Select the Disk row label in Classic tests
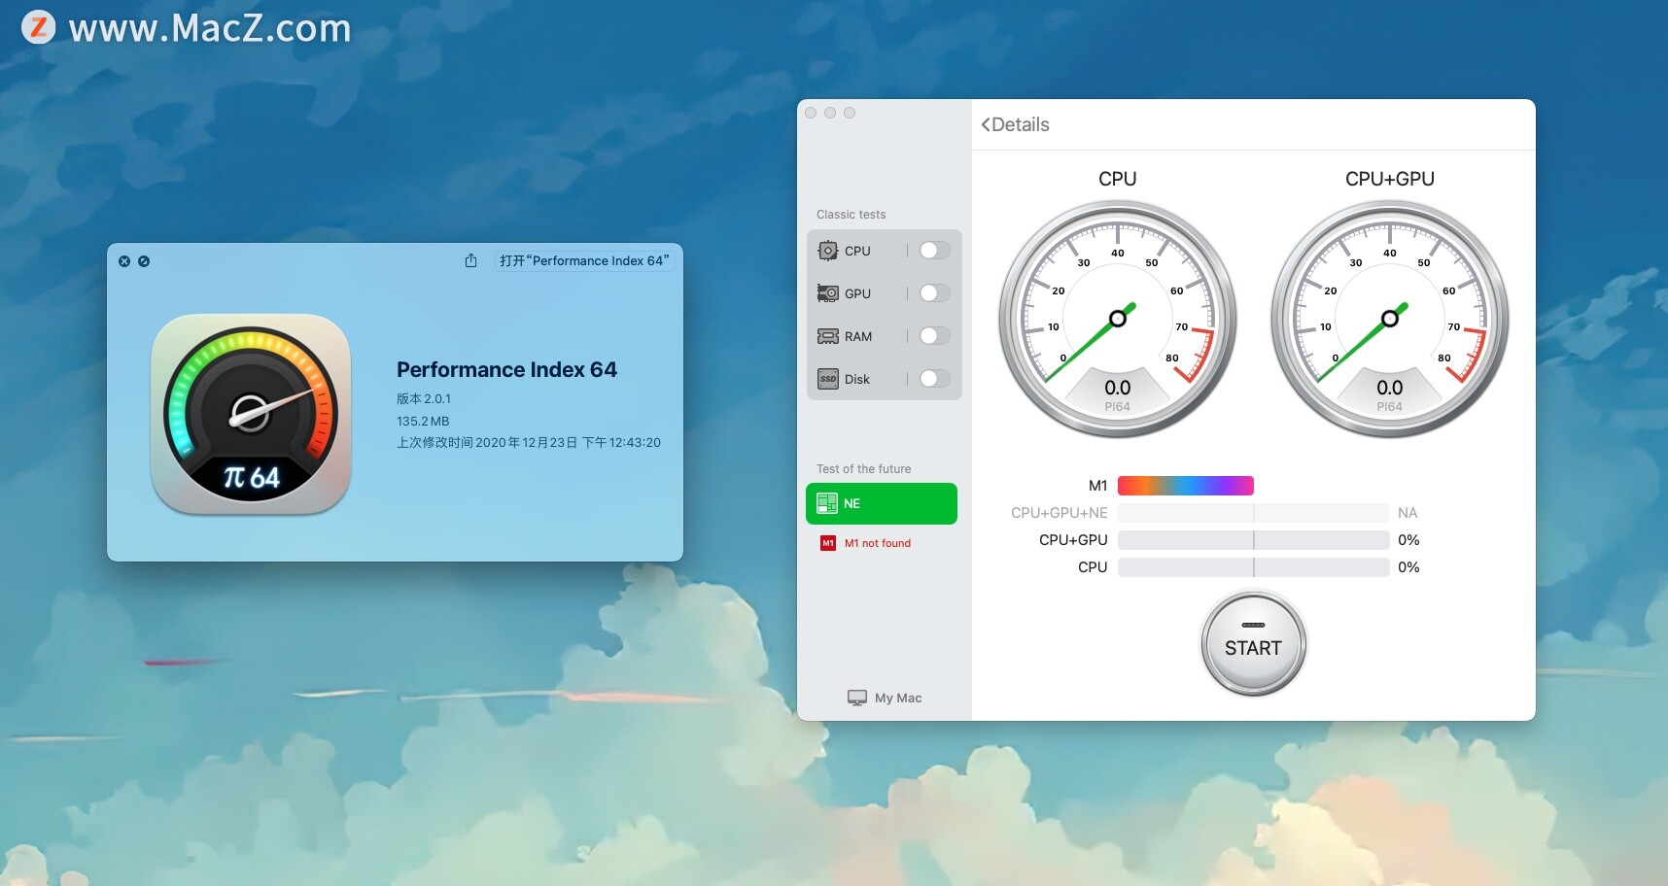 click(857, 379)
